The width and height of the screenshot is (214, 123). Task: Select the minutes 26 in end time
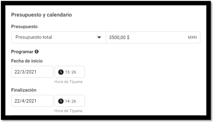[x=74, y=101]
